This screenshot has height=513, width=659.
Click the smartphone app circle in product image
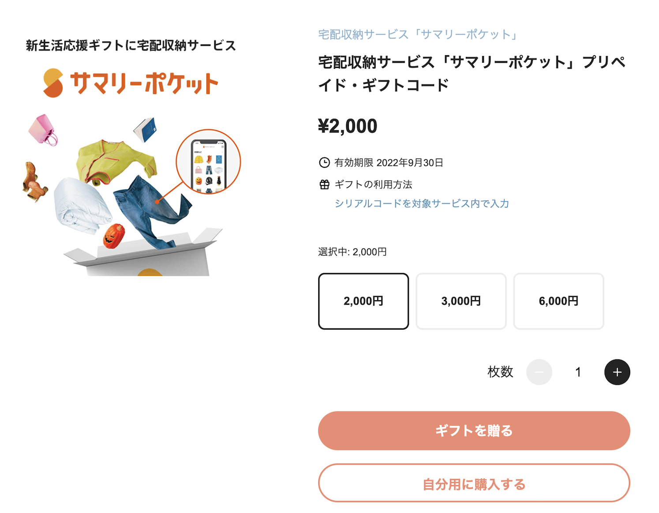coord(208,162)
